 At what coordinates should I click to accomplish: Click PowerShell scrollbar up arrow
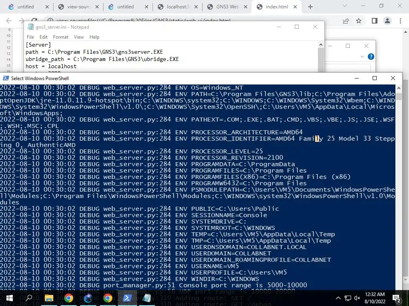click(x=399, y=88)
